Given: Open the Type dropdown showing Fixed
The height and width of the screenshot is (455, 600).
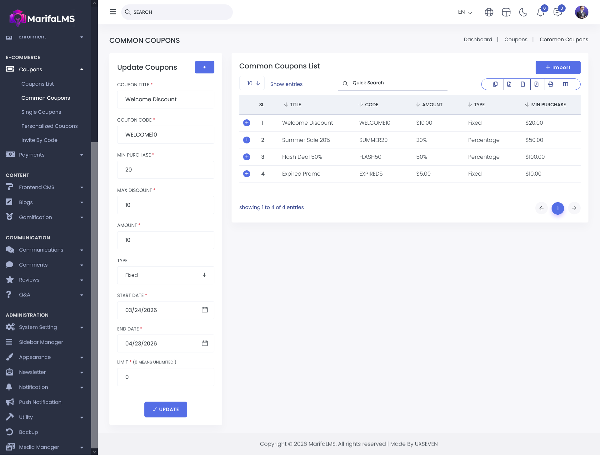Looking at the screenshot, I should (166, 275).
